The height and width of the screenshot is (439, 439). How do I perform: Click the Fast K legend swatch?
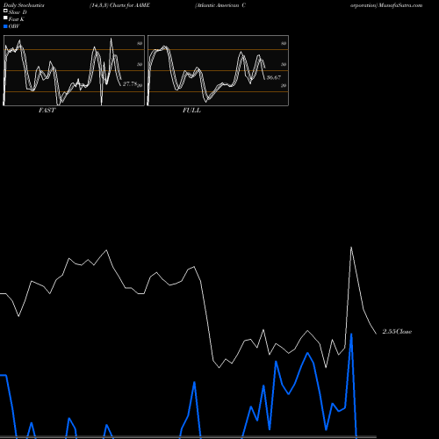5,18
